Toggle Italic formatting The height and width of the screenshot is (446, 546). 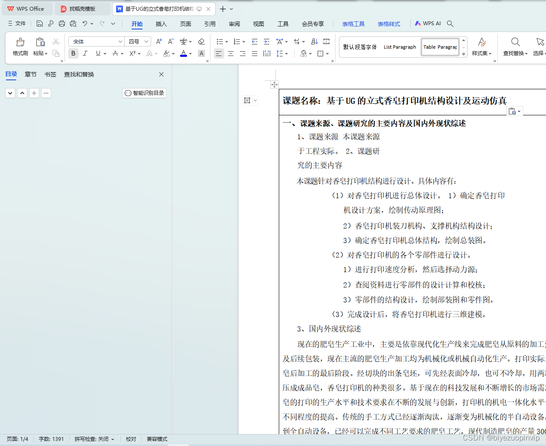85,53
